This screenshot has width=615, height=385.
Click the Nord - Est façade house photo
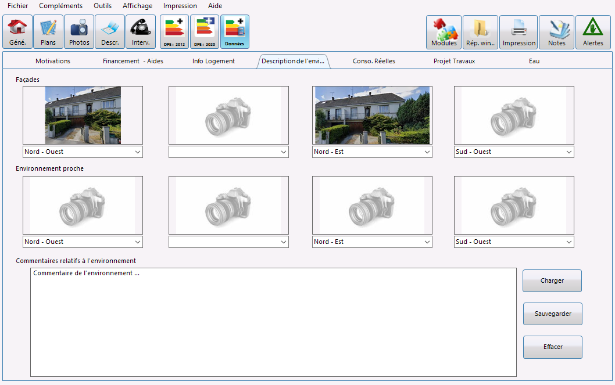click(x=372, y=115)
